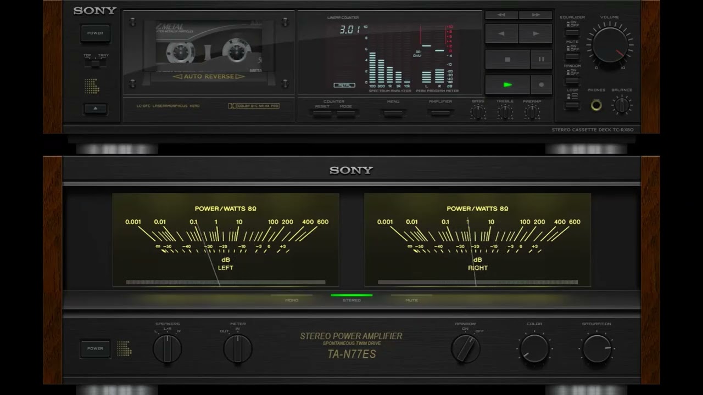Click the TA-N77ES model label
This screenshot has width=703, height=395.
coord(351,354)
